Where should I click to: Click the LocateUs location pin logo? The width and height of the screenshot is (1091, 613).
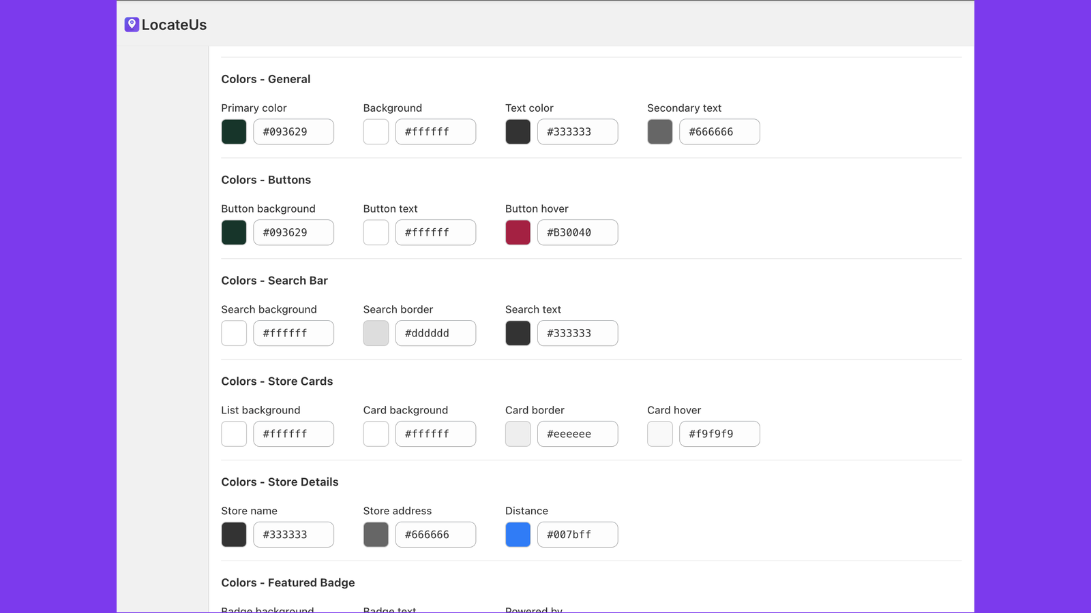pyautogui.click(x=132, y=25)
